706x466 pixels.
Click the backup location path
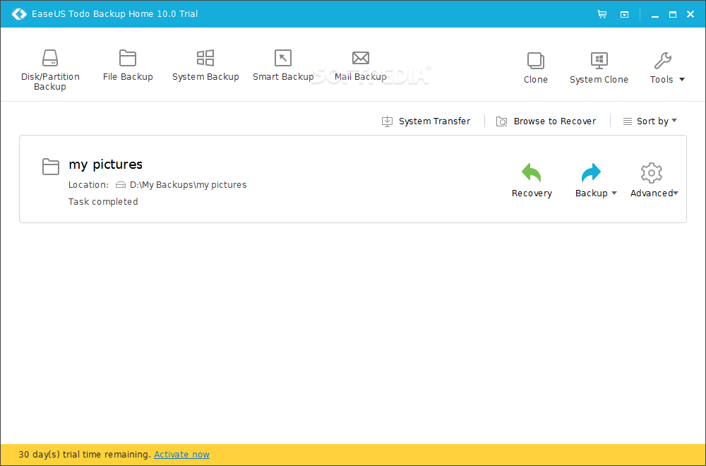point(188,184)
